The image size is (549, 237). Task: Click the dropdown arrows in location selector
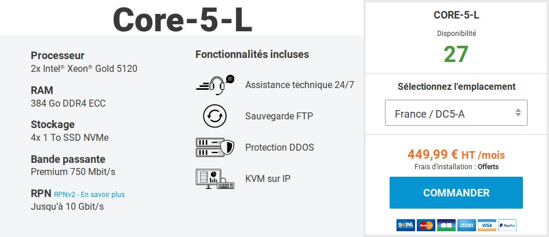(x=518, y=113)
